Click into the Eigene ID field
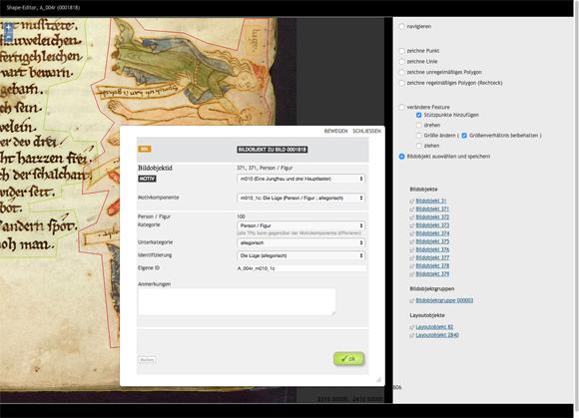Screen dimensions: 579x418 point(301,268)
